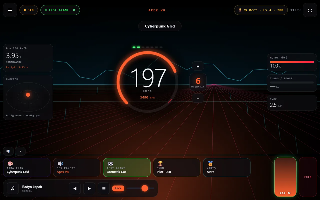The image size is (320, 200).
Task: Open Oyun Pilot 200 card
Action: tap(177, 167)
